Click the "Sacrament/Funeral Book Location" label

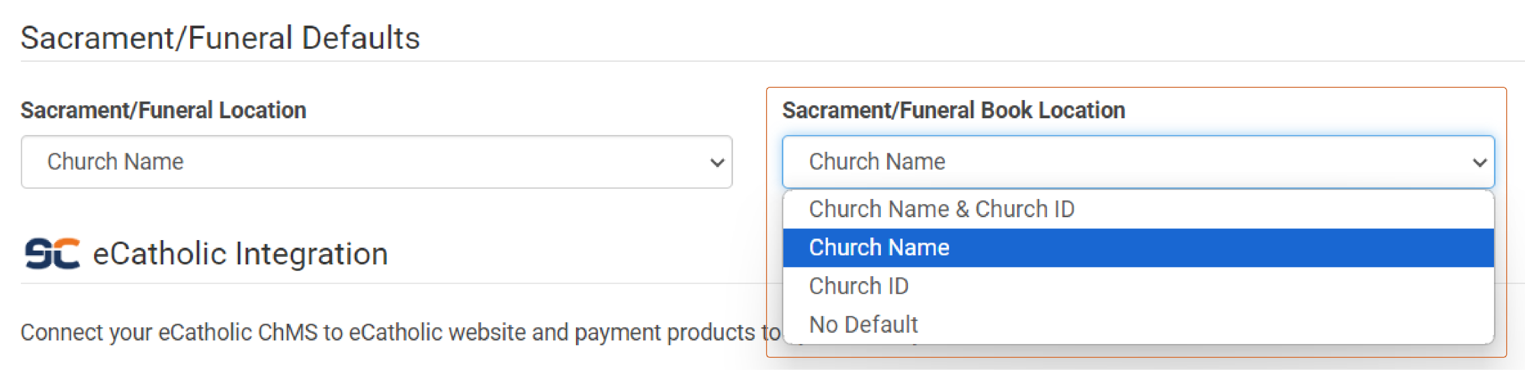click(953, 111)
